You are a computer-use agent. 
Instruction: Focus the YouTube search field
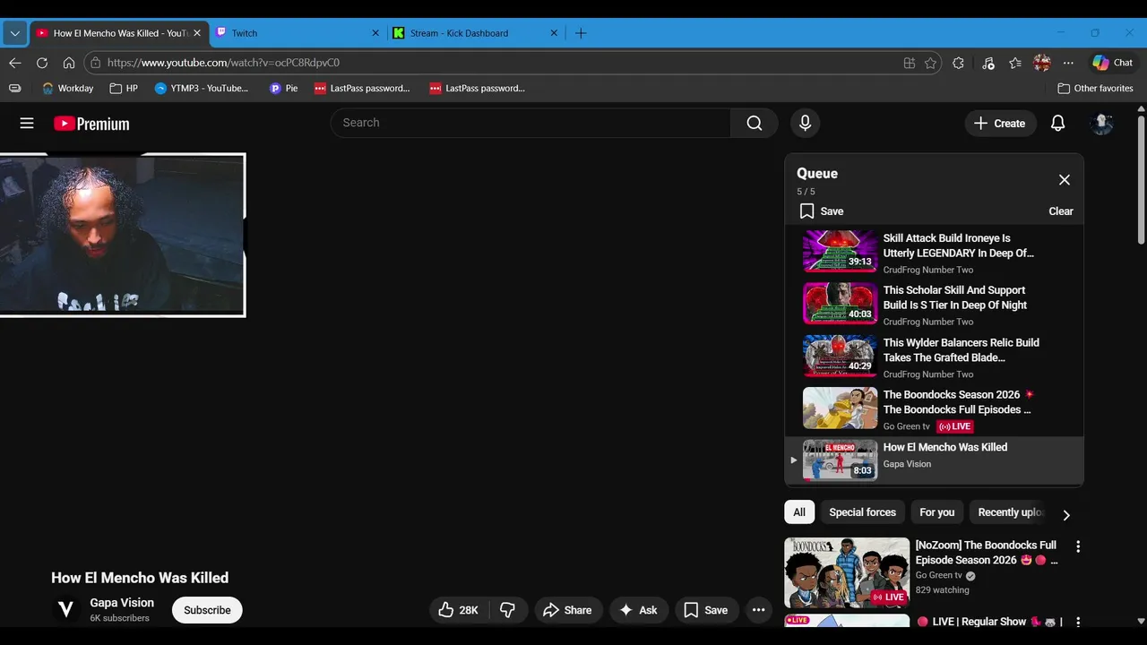pyautogui.click(x=530, y=123)
